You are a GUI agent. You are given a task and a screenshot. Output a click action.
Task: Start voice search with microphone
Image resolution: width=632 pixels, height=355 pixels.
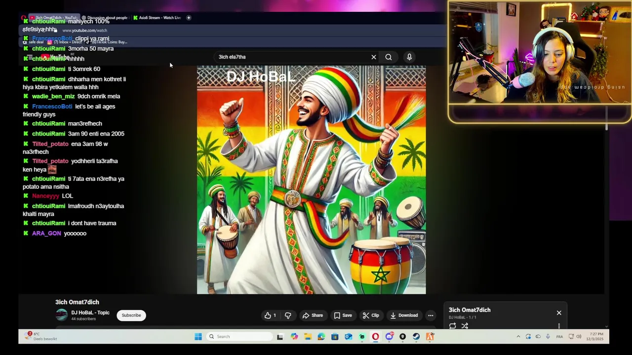pos(409,57)
